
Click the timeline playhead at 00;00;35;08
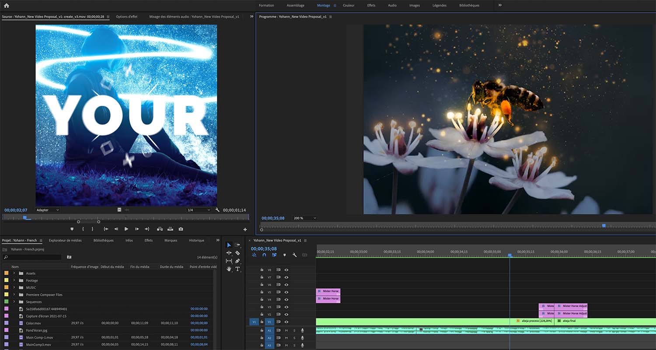pos(509,255)
